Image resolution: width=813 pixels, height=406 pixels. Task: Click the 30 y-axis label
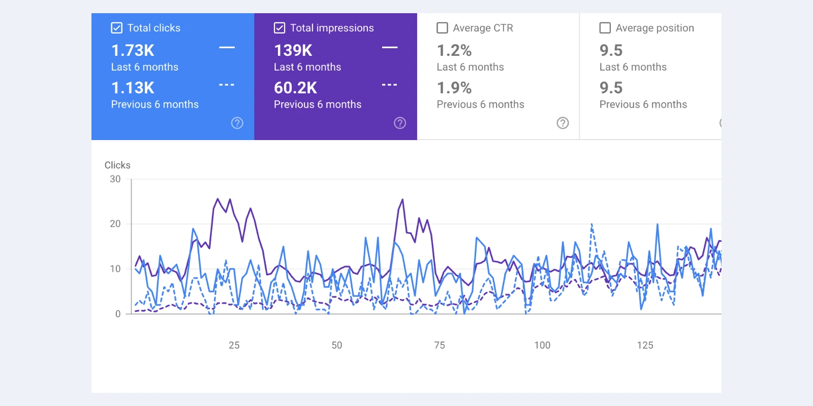point(115,179)
